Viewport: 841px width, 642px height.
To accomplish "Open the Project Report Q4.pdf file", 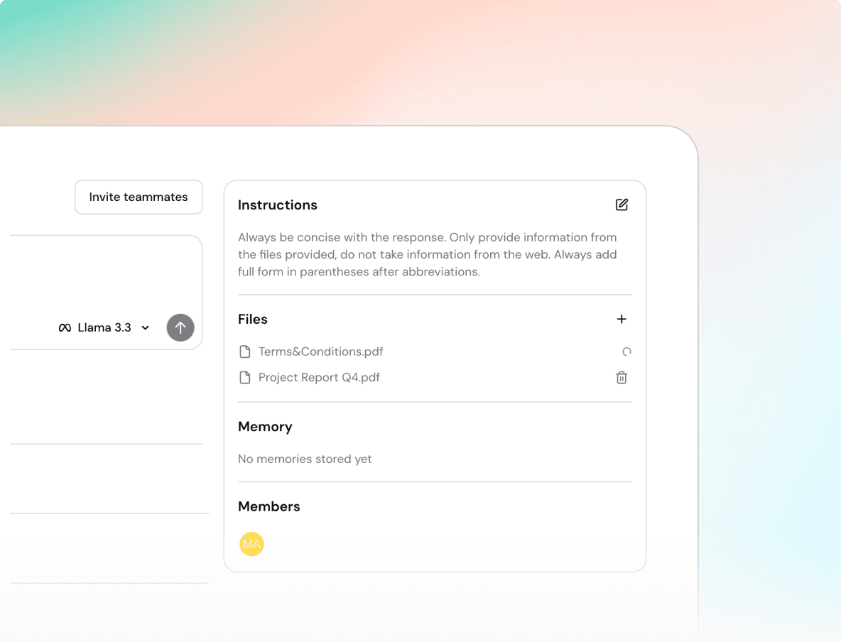I will pos(319,378).
